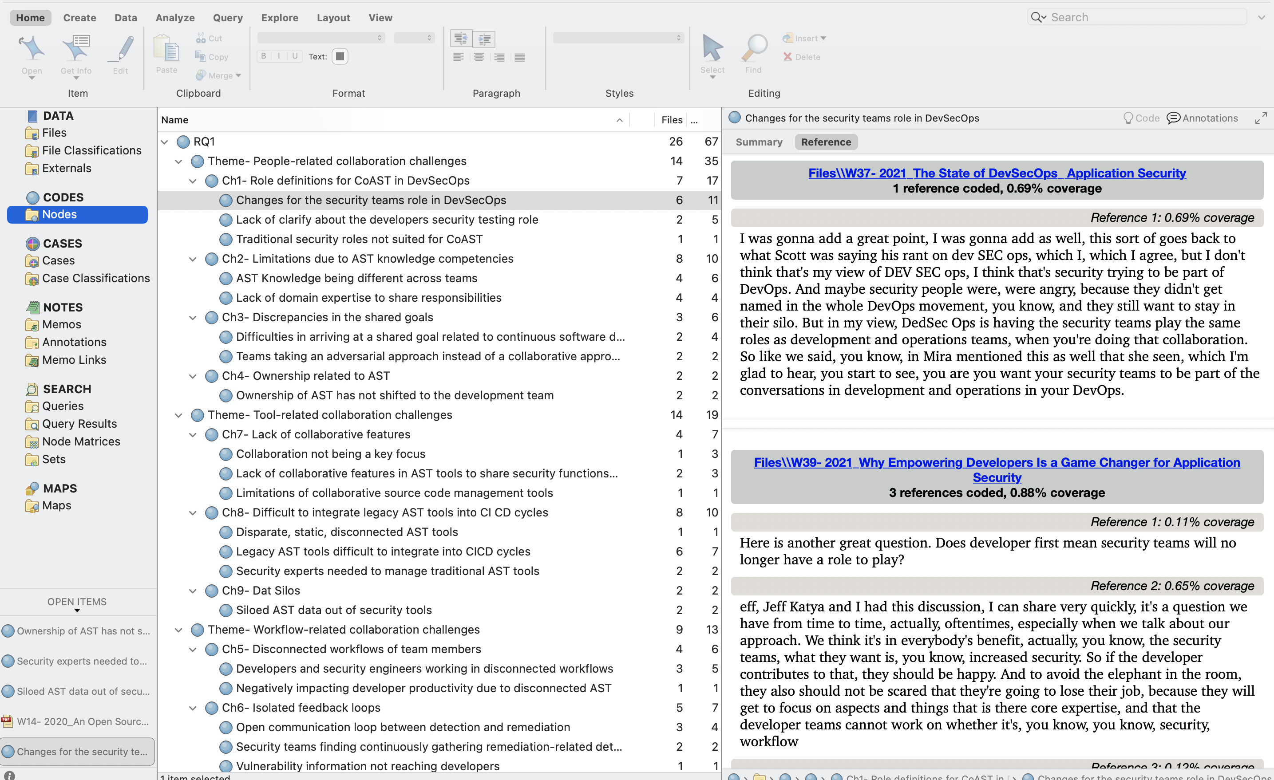Open the Annotations speech bubble
This screenshot has width=1274, height=780.
point(1173,118)
